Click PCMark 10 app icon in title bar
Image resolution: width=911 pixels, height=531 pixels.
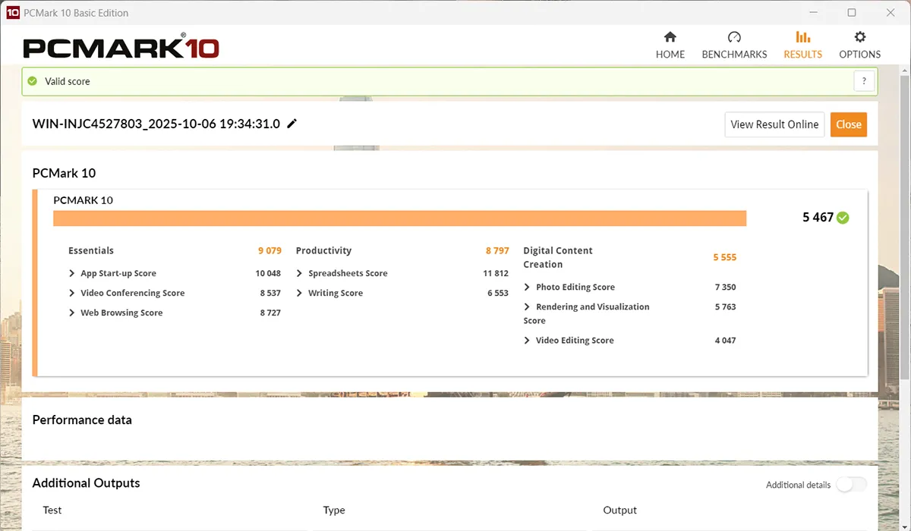tap(12, 13)
